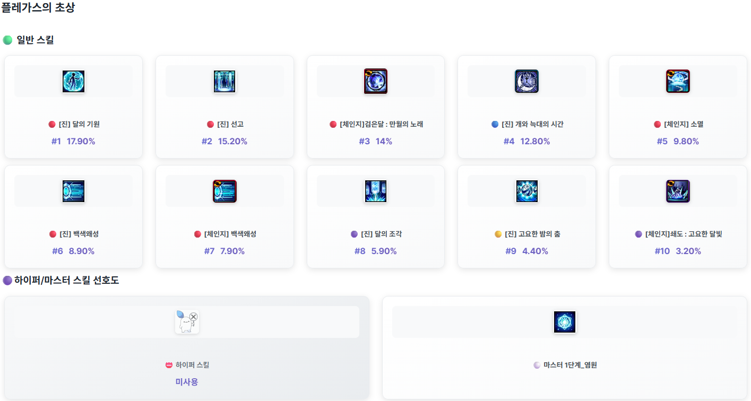Click the yellow dot beside 고요한 밤의 춤
751x401 pixels.
click(498, 234)
